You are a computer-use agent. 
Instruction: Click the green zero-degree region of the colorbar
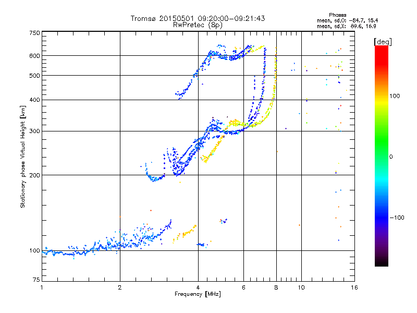[x=382, y=156]
